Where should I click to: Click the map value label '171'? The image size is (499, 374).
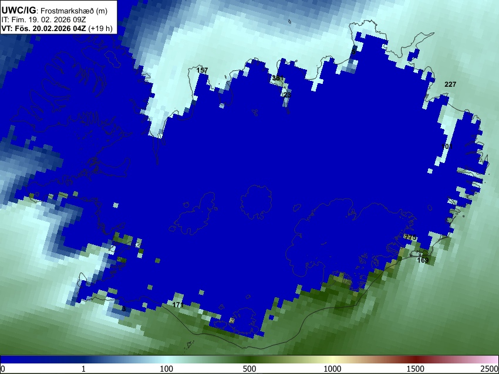coord(178,305)
